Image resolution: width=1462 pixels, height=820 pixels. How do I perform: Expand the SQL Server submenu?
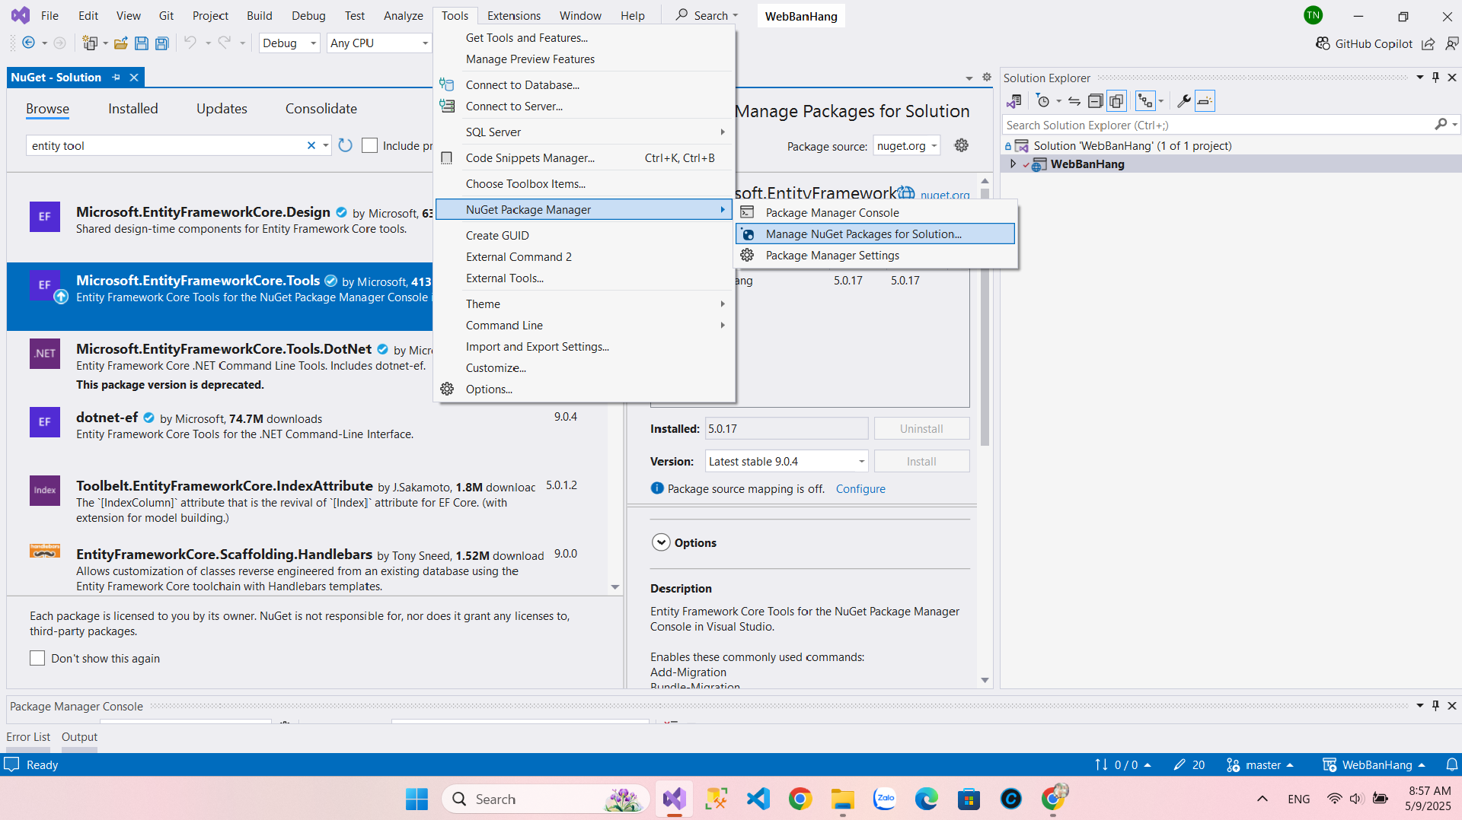584,132
